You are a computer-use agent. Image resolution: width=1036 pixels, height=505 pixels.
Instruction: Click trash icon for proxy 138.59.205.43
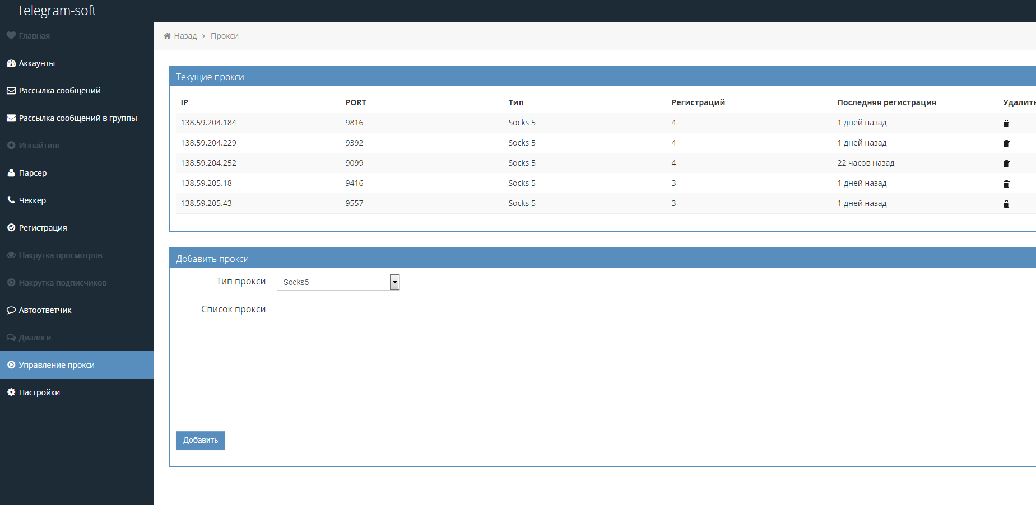(1006, 204)
